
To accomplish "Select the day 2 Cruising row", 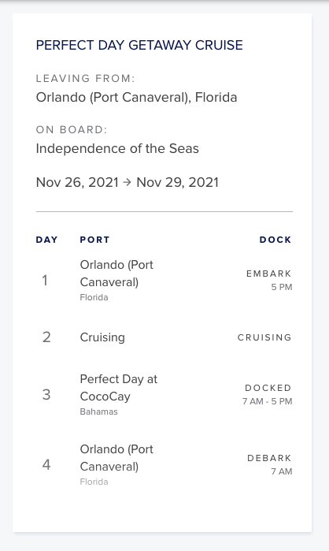I will [x=164, y=337].
